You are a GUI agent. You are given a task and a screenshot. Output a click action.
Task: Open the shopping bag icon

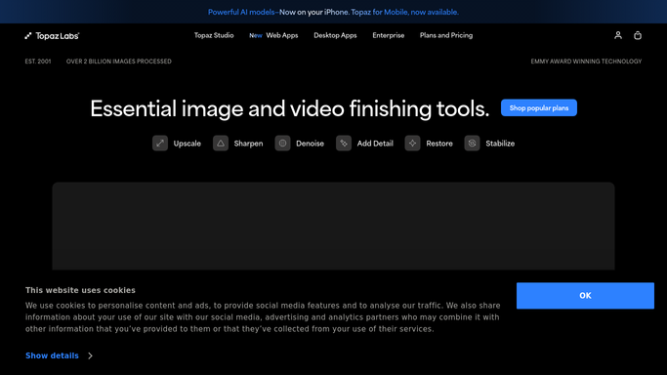pos(638,35)
